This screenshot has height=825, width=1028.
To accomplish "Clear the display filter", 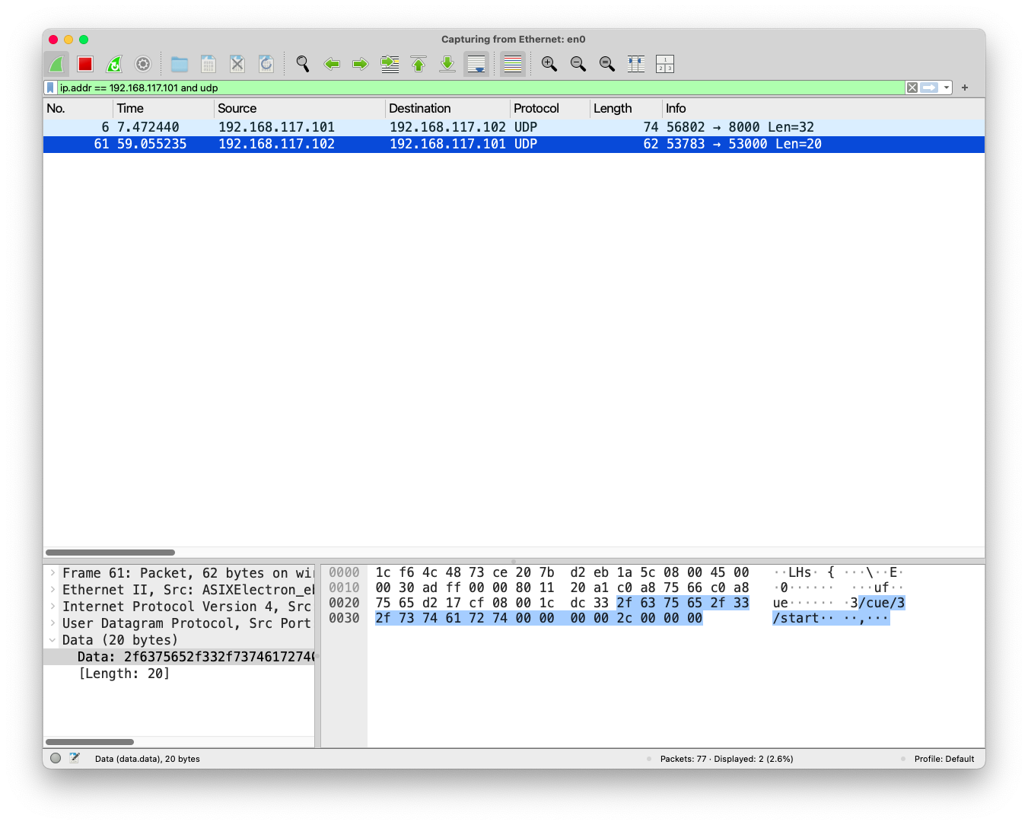I will click(x=912, y=88).
